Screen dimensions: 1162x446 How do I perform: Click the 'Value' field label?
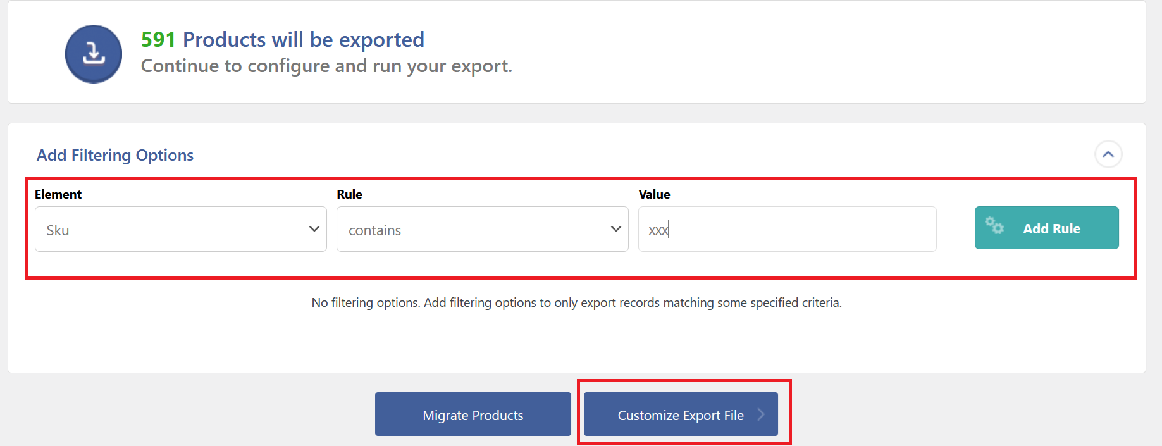[655, 194]
